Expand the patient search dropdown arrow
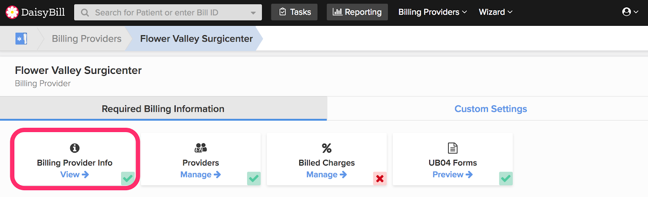 [253, 13]
